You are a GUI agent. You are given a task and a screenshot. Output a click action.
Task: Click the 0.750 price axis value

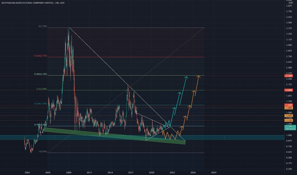tap(289, 146)
